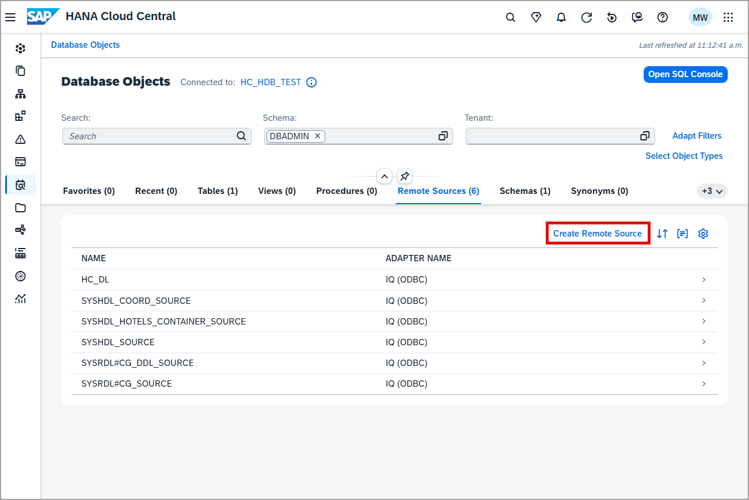This screenshot has height=500, width=749.
Task: Open notifications bell
Action: pyautogui.click(x=561, y=17)
